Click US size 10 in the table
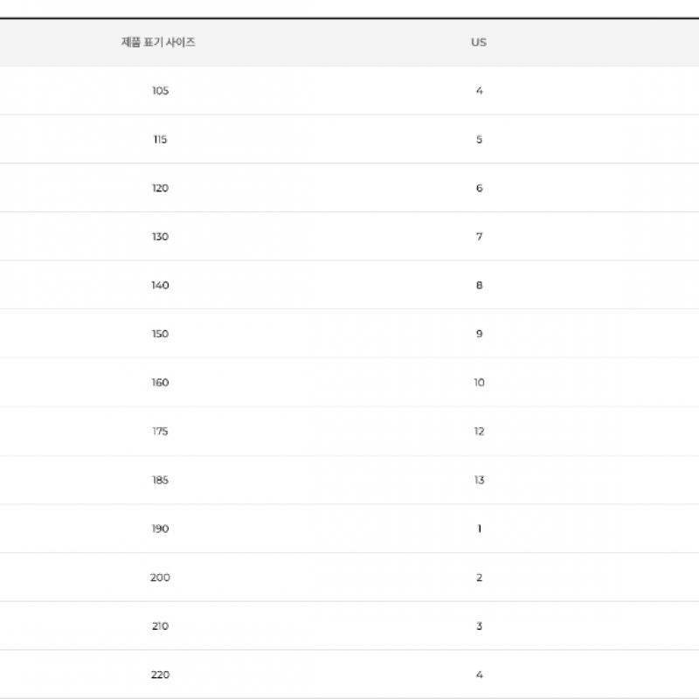 [479, 383]
